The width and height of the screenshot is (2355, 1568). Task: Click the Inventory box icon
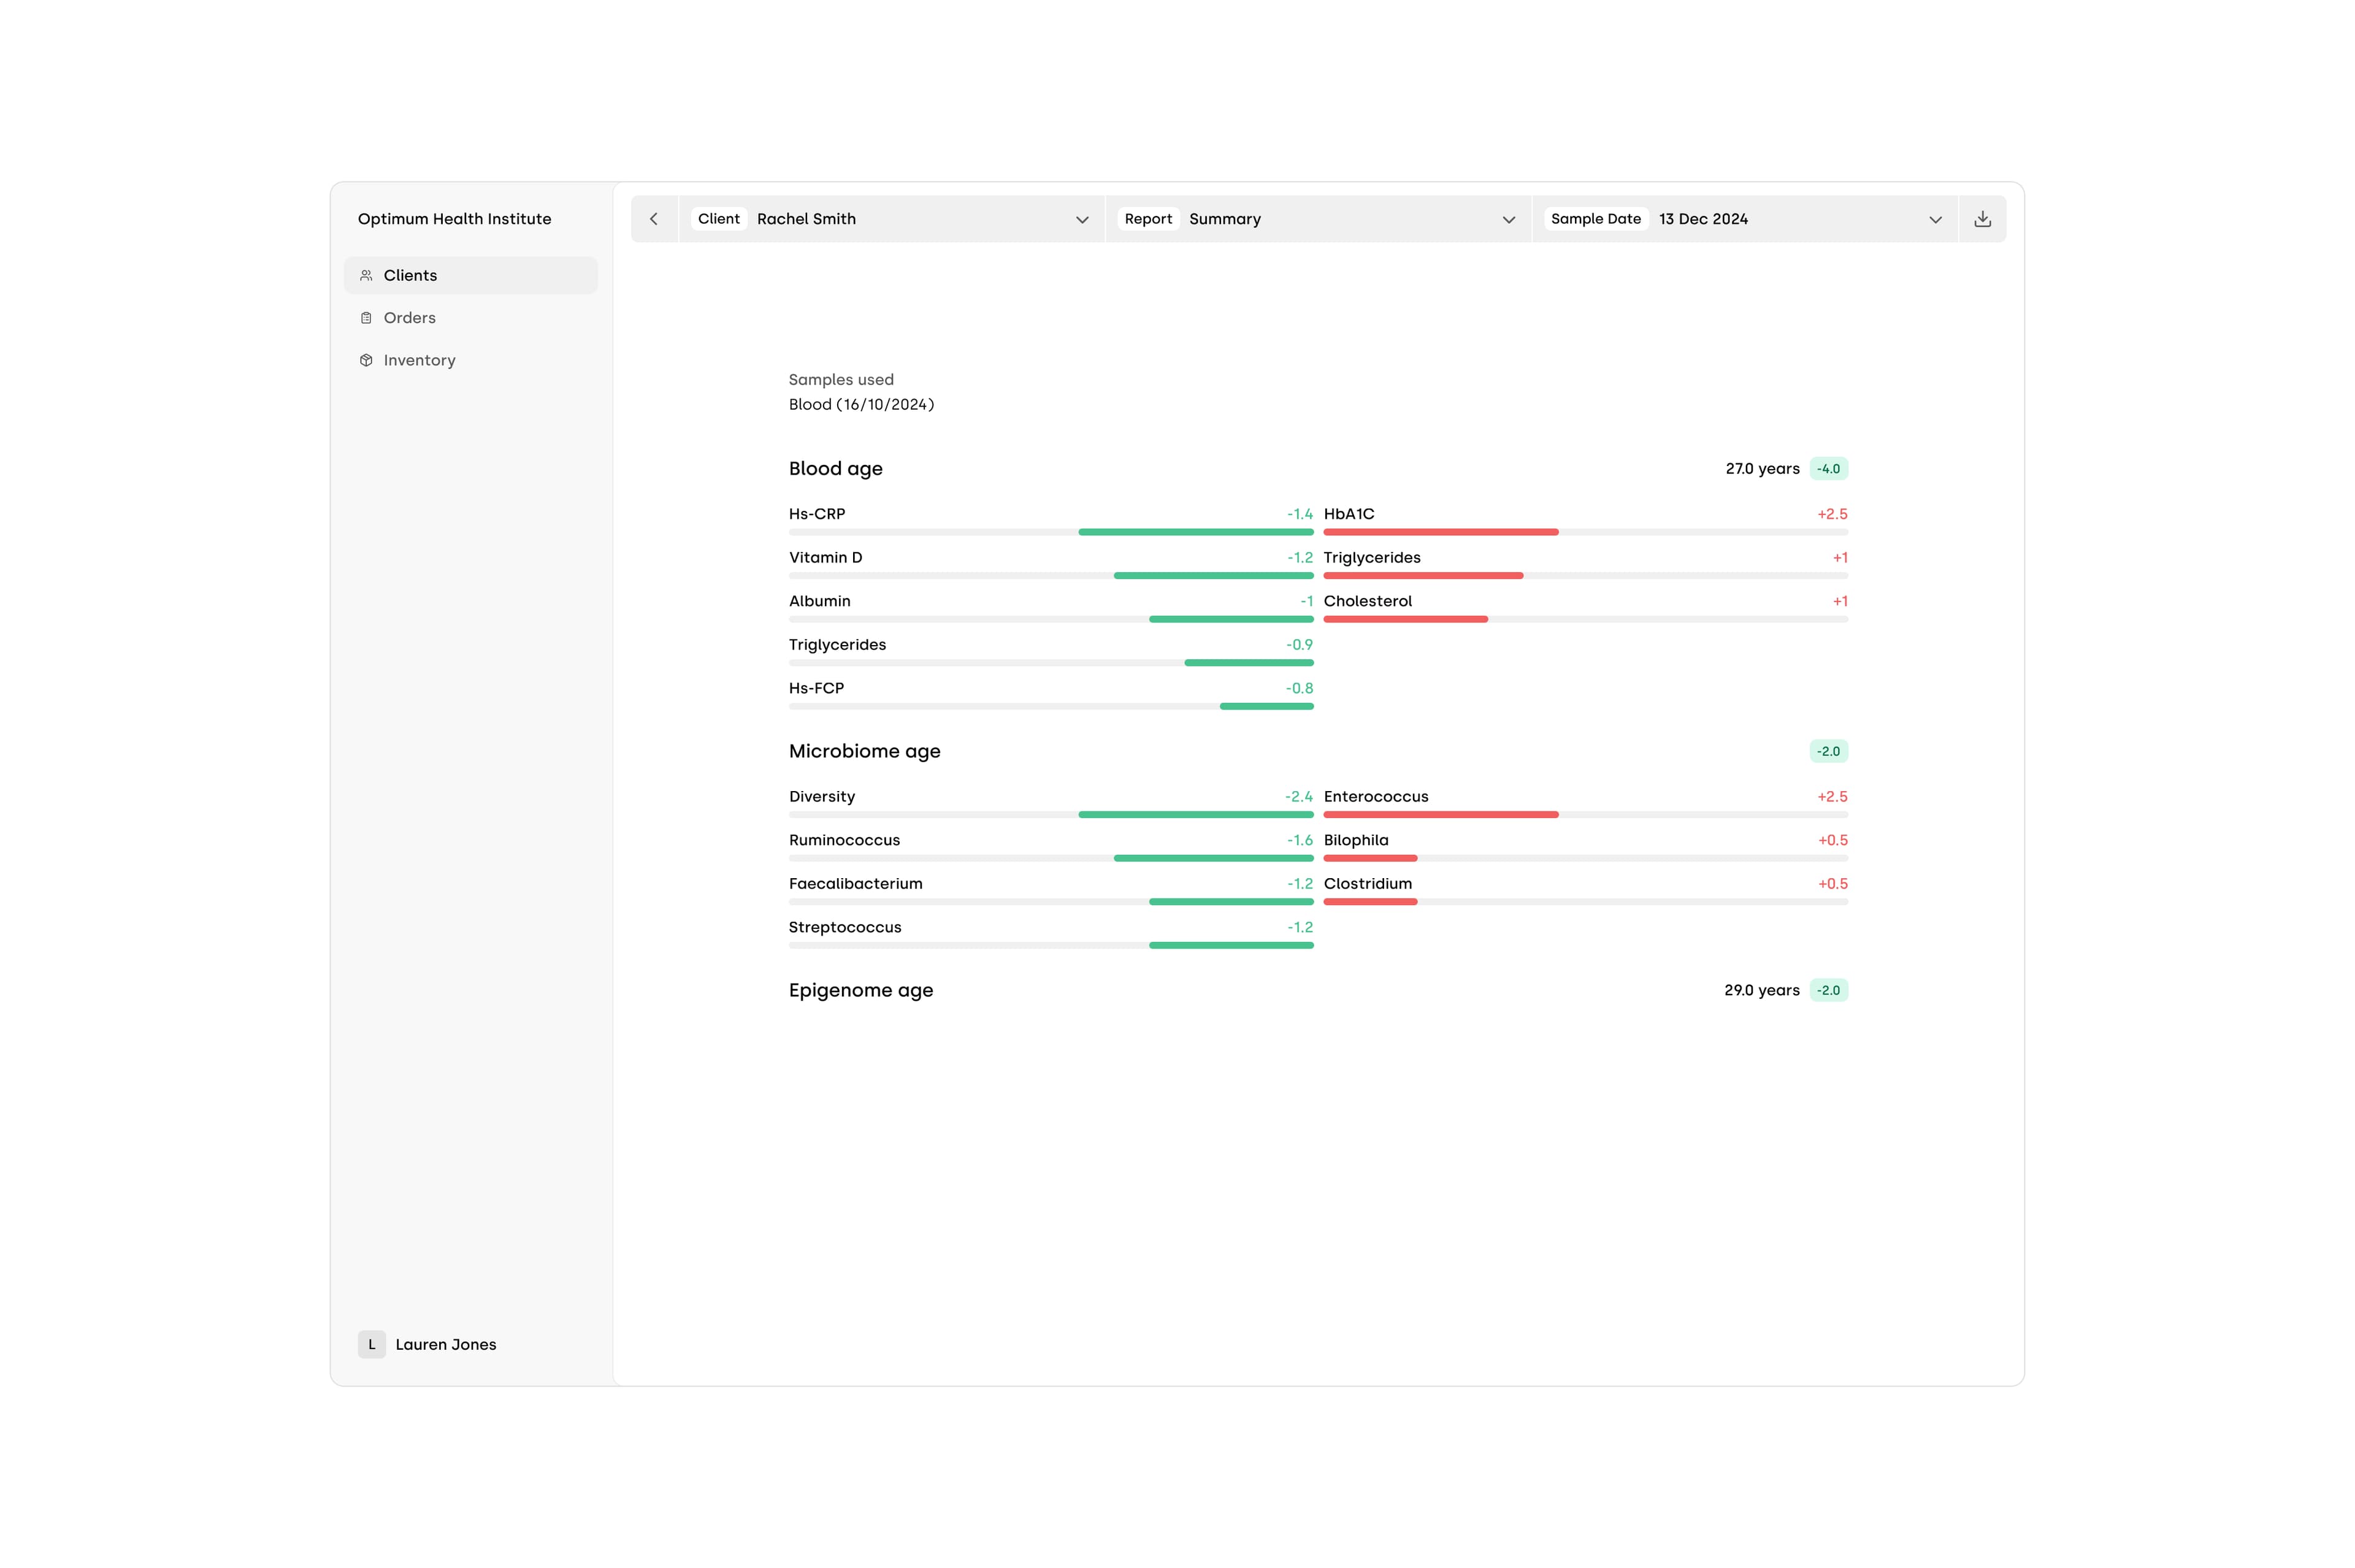(x=366, y=360)
